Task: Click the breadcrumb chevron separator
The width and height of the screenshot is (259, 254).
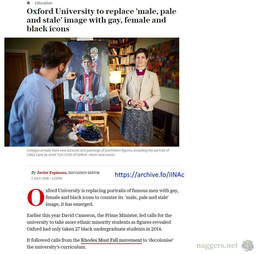Action: (32, 3)
